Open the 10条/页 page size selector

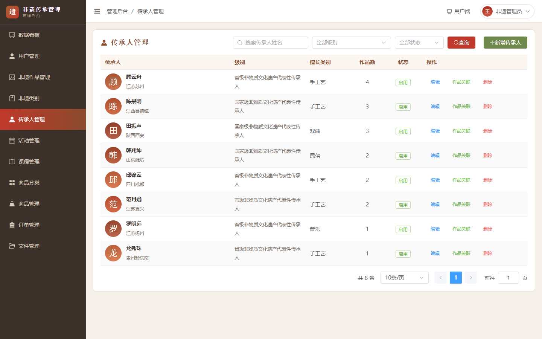click(x=405, y=278)
